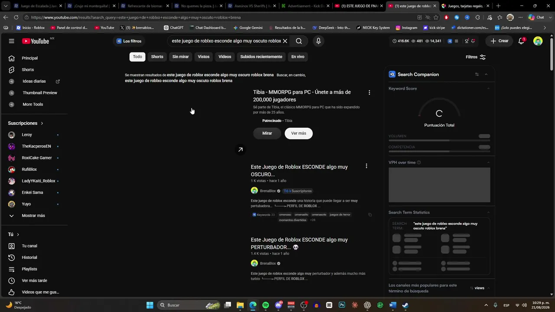Viewport: 555px width, 312px height.
Task: Collapse the Search Companion panel
Action: pyautogui.click(x=486, y=75)
